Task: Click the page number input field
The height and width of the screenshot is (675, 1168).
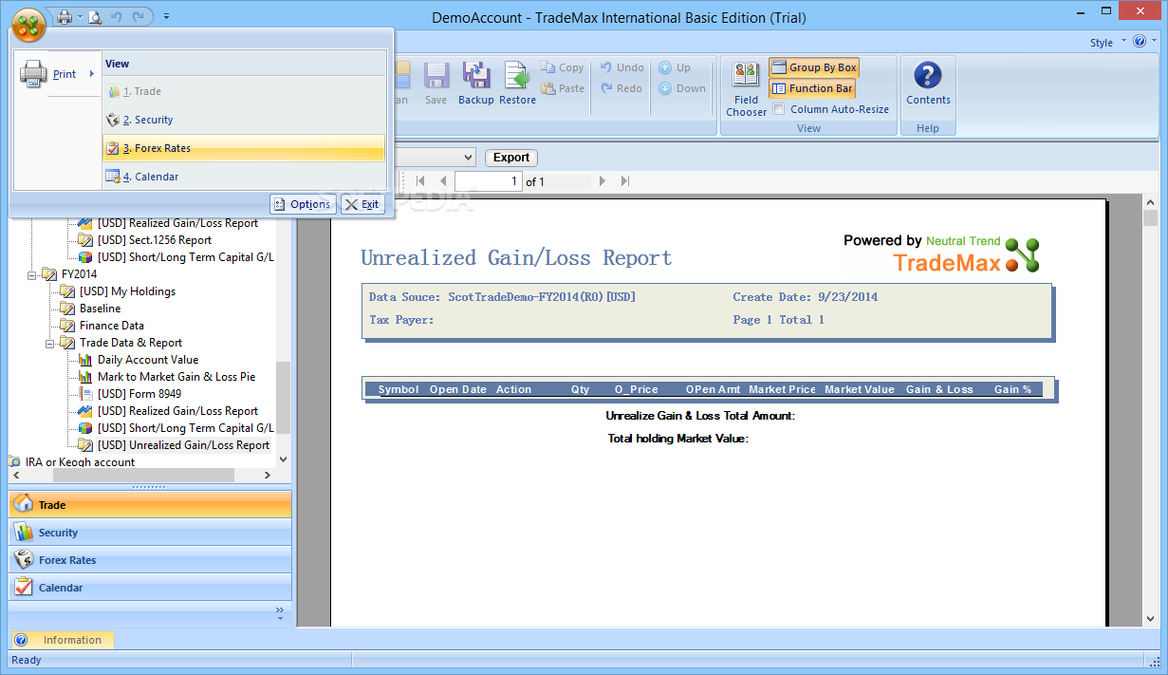Action: click(489, 180)
